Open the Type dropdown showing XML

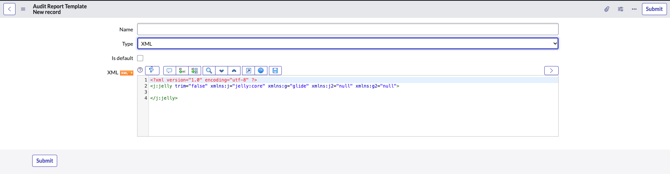(x=348, y=44)
